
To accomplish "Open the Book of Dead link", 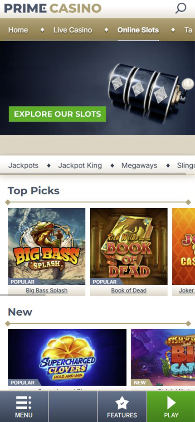I will point(129,290).
